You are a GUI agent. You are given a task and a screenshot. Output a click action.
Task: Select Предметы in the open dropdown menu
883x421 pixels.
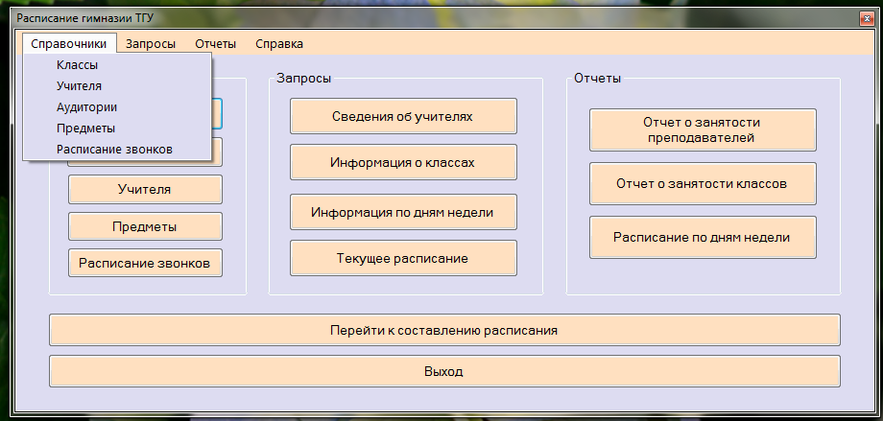coord(117,129)
